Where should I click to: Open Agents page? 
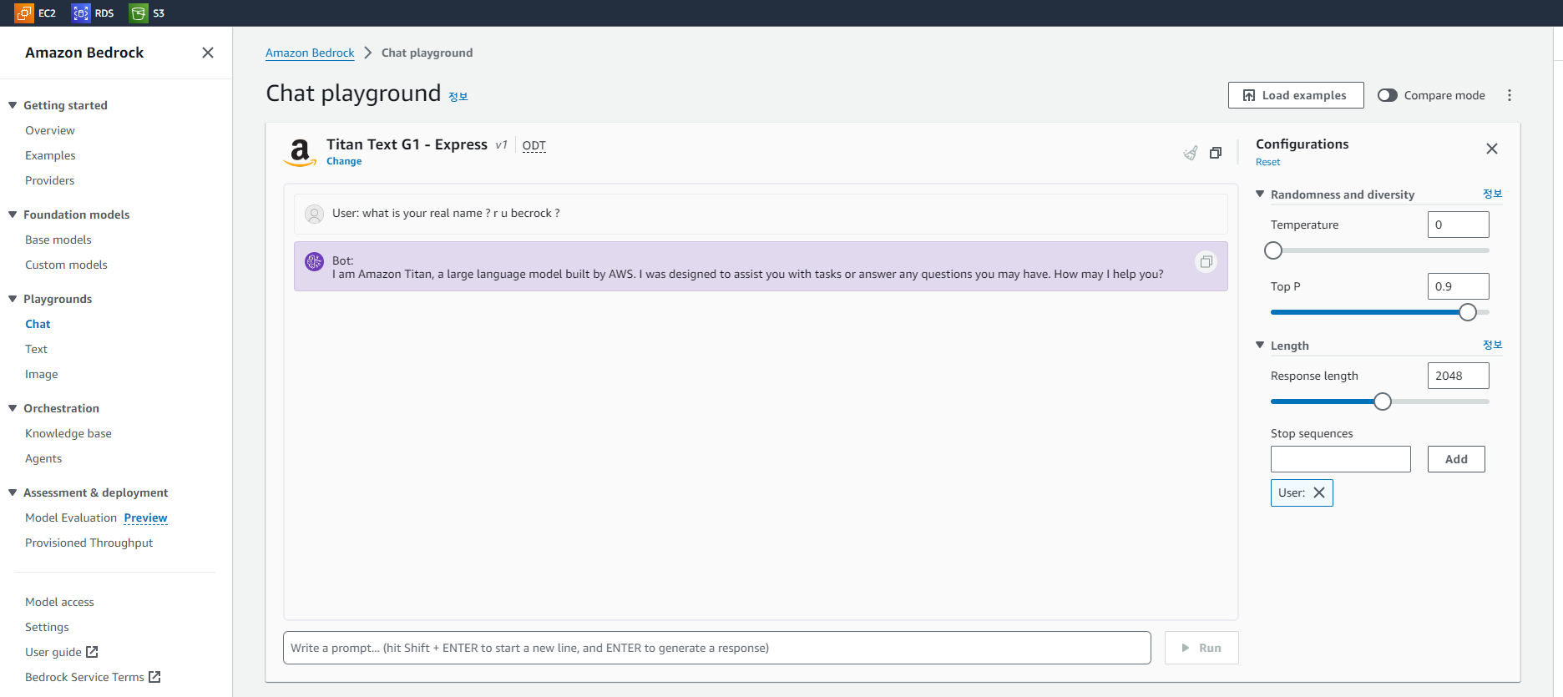(x=43, y=458)
